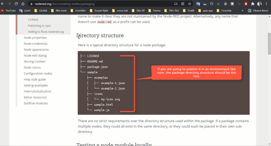The width and height of the screenshot is (271, 146).
Task: Open the blue bar-chart extension
Action: [x=218, y=4]
